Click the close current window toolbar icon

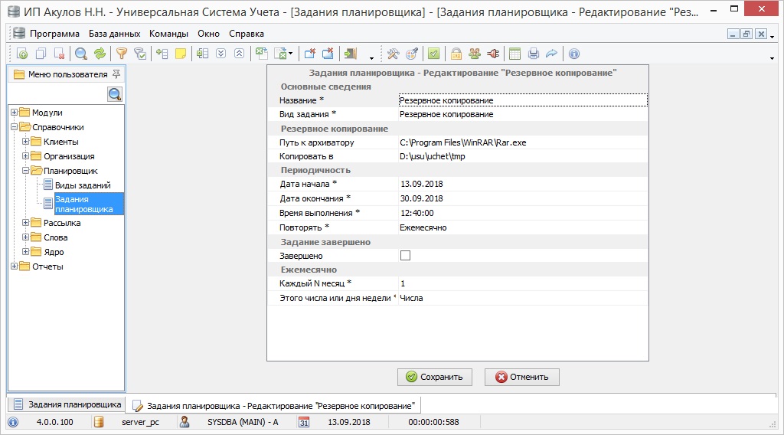[x=310, y=54]
